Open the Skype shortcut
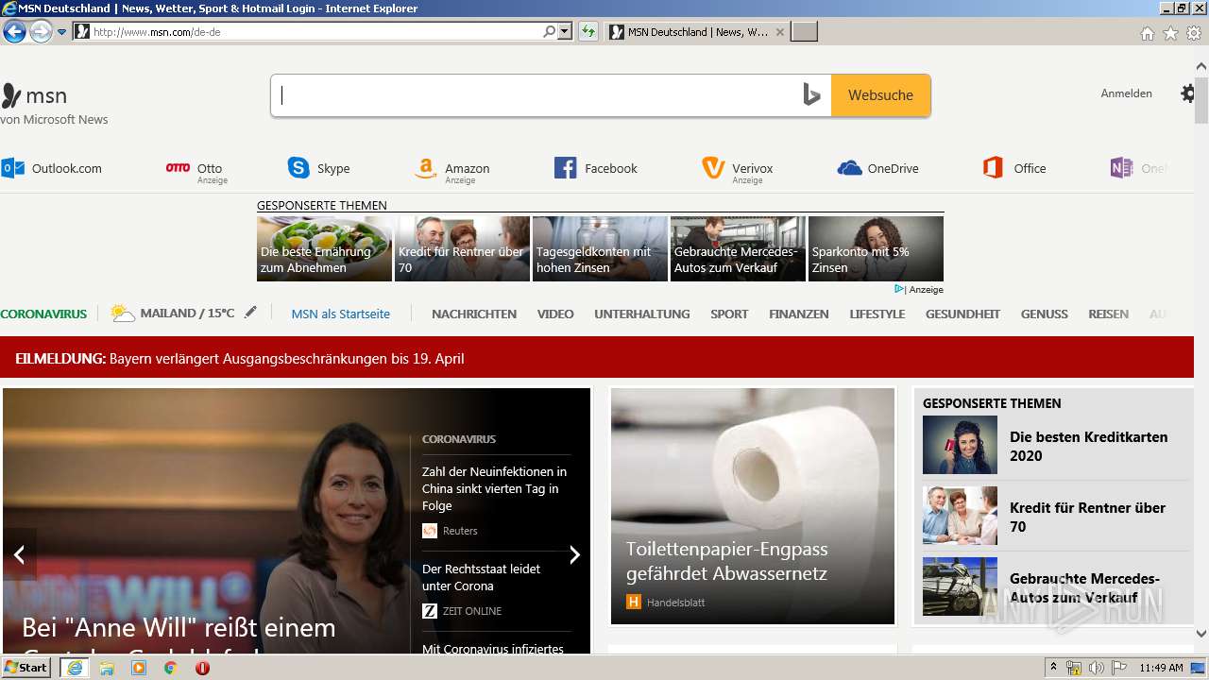Viewport: 1209px width, 680px height. click(x=319, y=168)
